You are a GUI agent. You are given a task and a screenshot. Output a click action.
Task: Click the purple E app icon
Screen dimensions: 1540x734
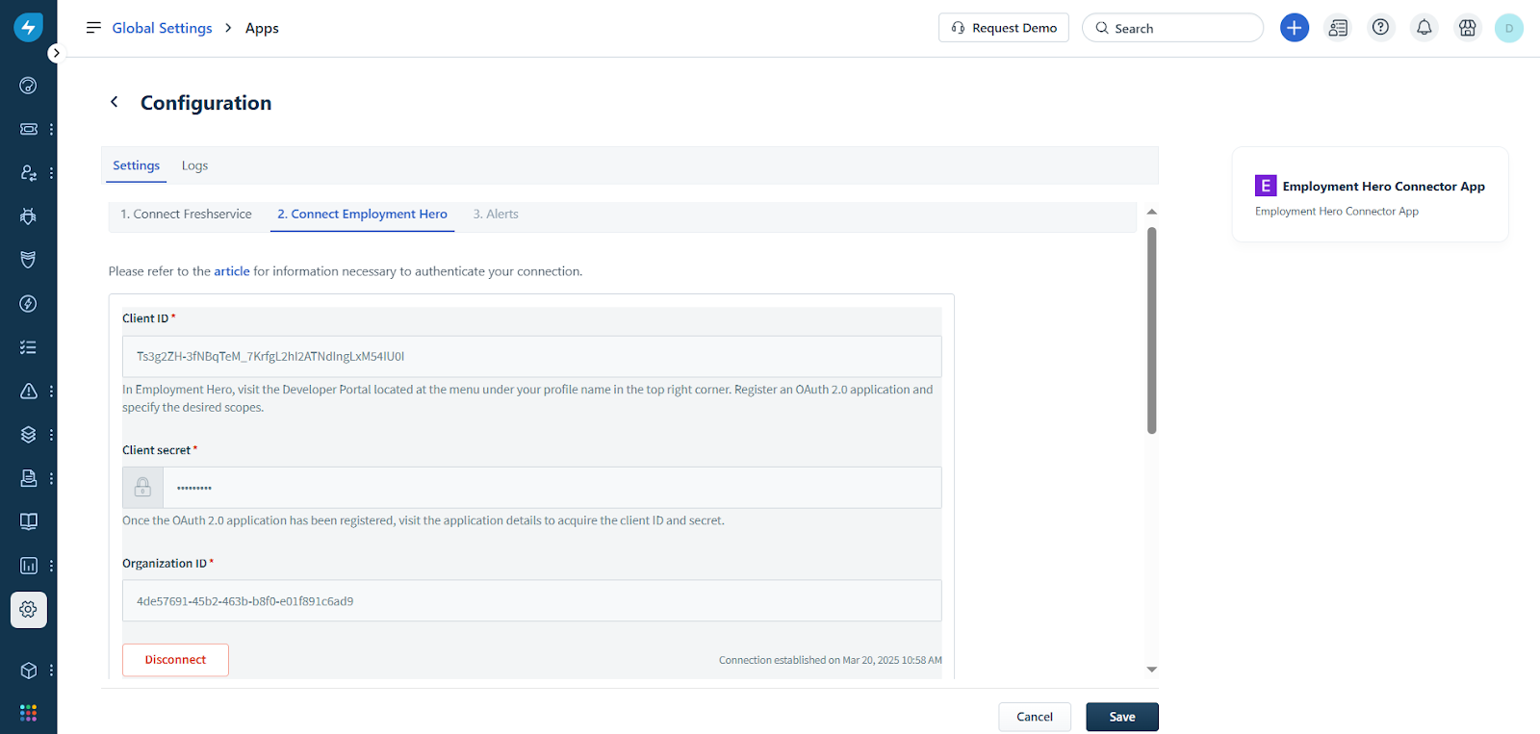point(1266,186)
